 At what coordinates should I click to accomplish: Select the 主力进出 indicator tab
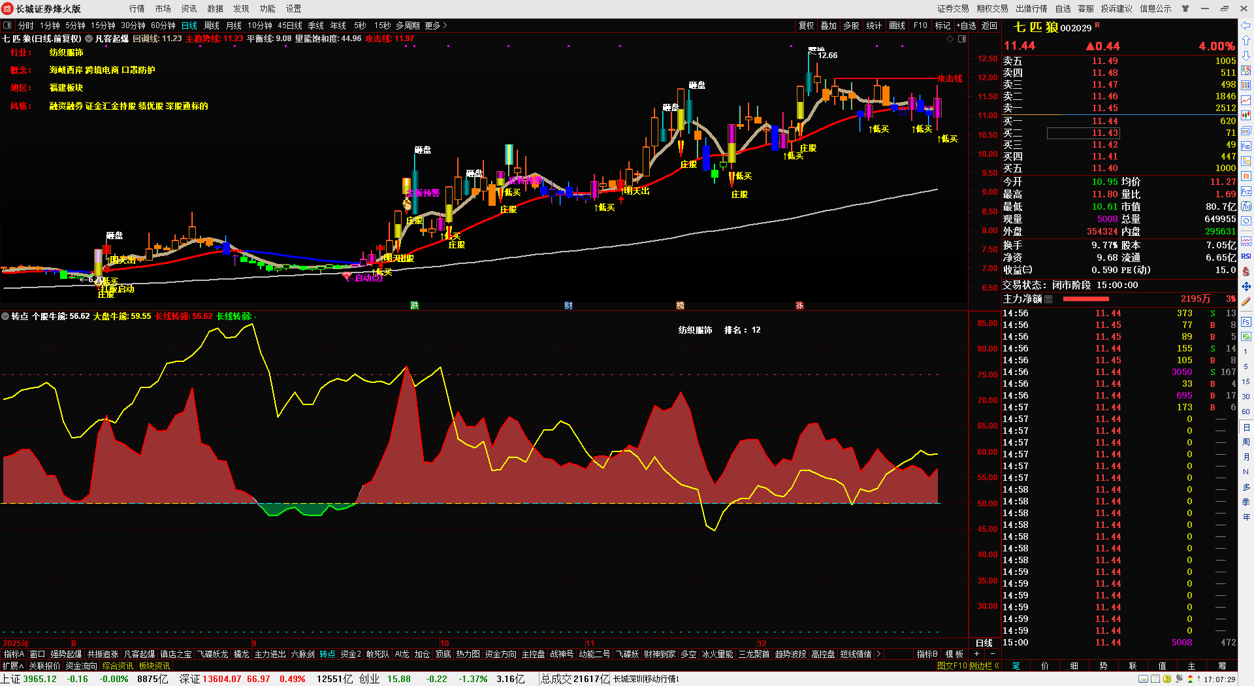click(270, 654)
